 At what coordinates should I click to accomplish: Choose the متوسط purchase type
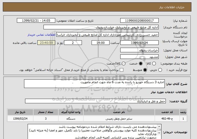coord(145,70)
